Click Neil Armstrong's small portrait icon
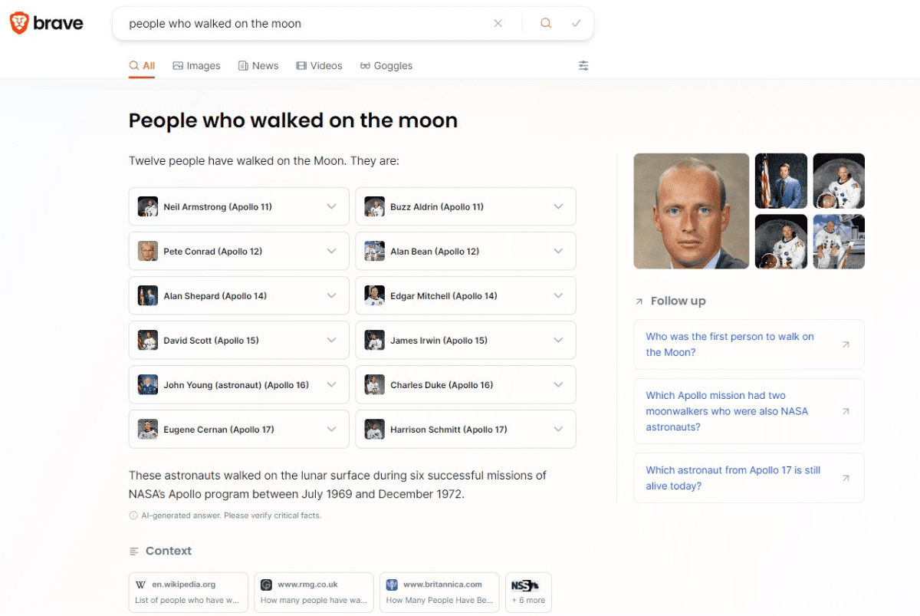The image size is (920, 616). (148, 206)
